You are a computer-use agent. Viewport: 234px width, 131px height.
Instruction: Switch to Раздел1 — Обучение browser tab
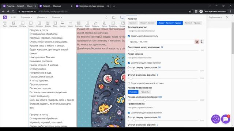(56, 6)
